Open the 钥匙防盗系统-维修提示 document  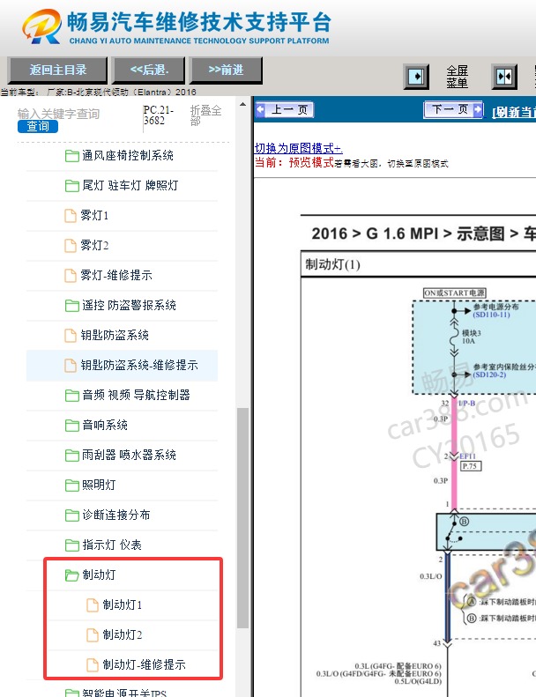[122, 366]
